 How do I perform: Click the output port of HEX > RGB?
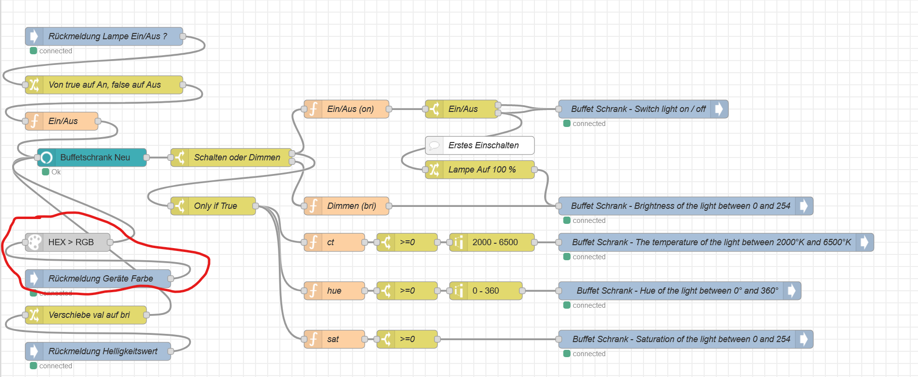coord(110,242)
